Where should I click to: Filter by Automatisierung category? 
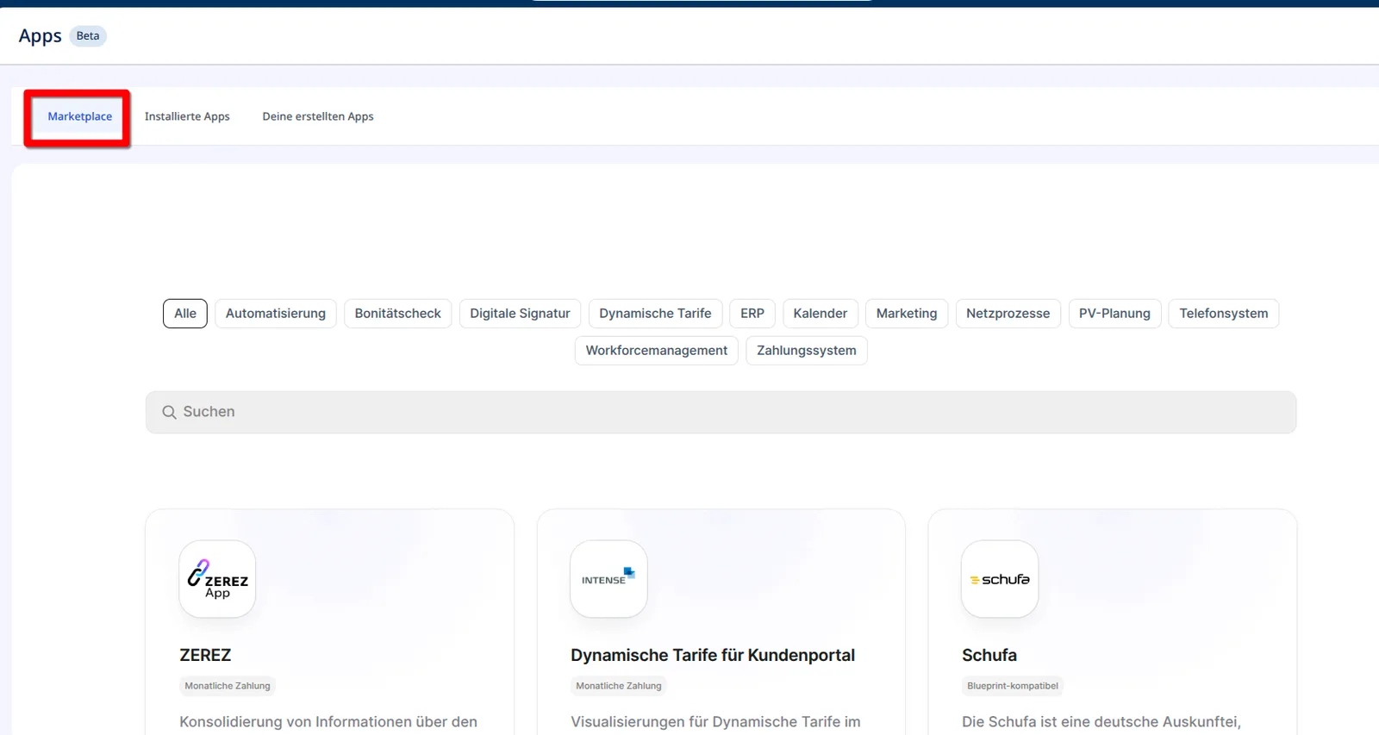276,314
